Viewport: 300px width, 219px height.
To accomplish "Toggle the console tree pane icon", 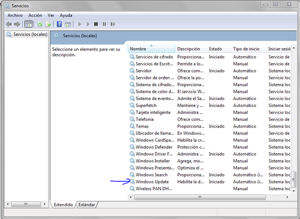I will pos(28,24).
